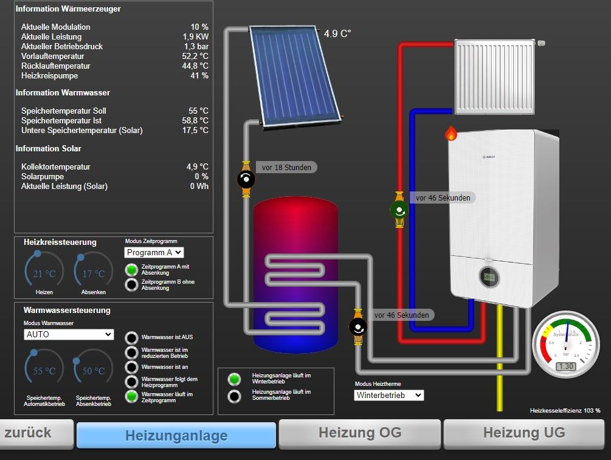Image resolution: width=611 pixels, height=460 pixels.
Task: Click the Systemdruck pressure gauge
Action: pos(566,347)
